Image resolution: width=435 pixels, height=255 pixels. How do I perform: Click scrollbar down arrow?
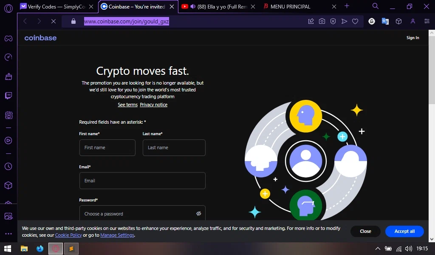coord(432,239)
